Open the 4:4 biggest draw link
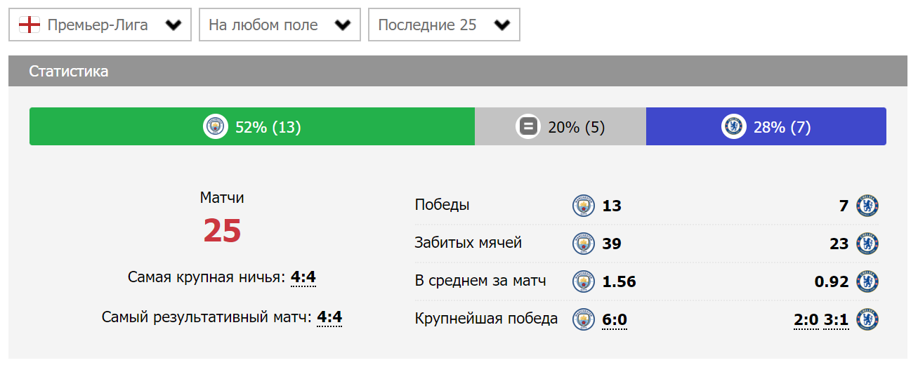 coord(303,277)
